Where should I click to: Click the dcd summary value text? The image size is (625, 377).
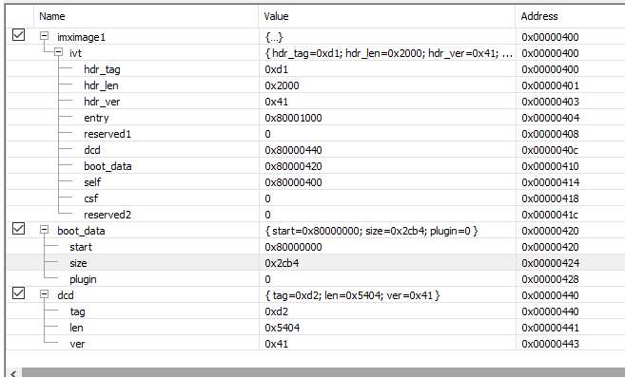pos(352,295)
